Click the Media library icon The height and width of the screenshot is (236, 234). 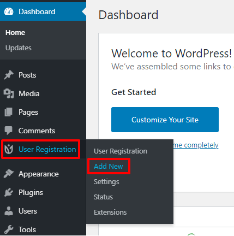(9, 93)
